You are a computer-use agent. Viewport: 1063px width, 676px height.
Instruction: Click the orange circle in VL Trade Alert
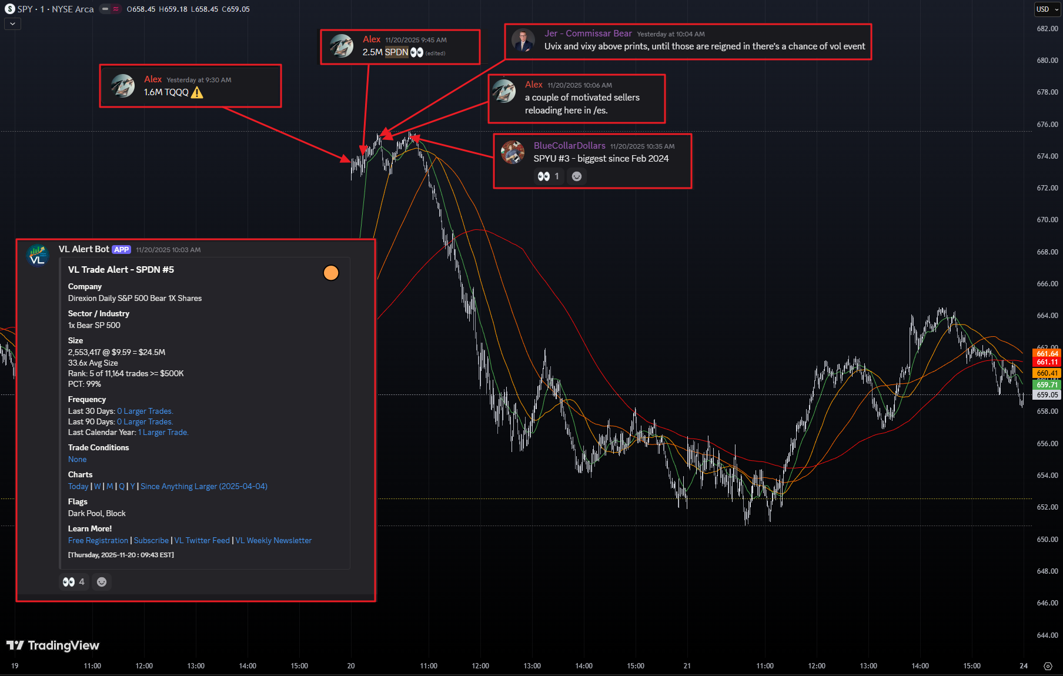(x=331, y=273)
